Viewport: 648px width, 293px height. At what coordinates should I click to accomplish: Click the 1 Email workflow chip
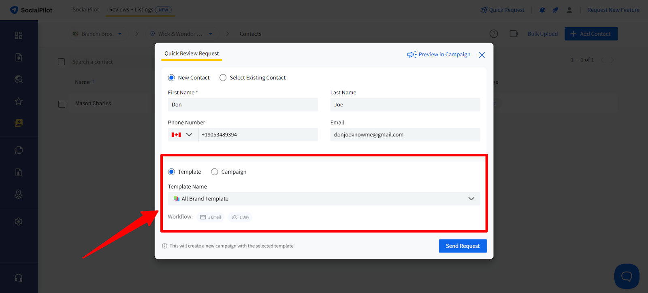pyautogui.click(x=211, y=217)
